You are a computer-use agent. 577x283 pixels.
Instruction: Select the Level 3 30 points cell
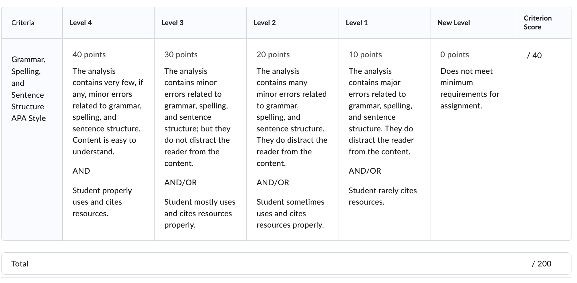pos(200,139)
